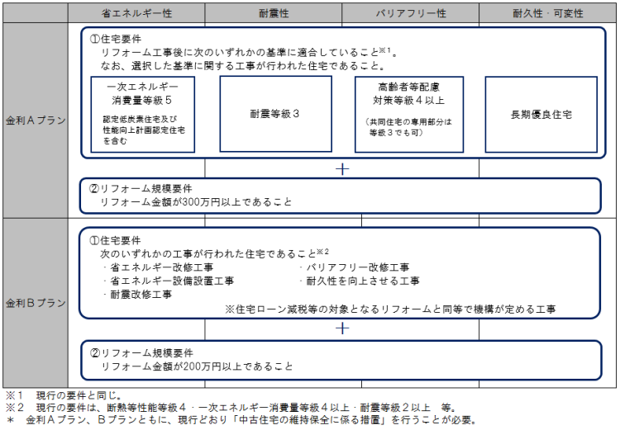Click the 高齢者等配慮対策等級4以上 box
Screen dimensions: 620x430
tap(409, 115)
